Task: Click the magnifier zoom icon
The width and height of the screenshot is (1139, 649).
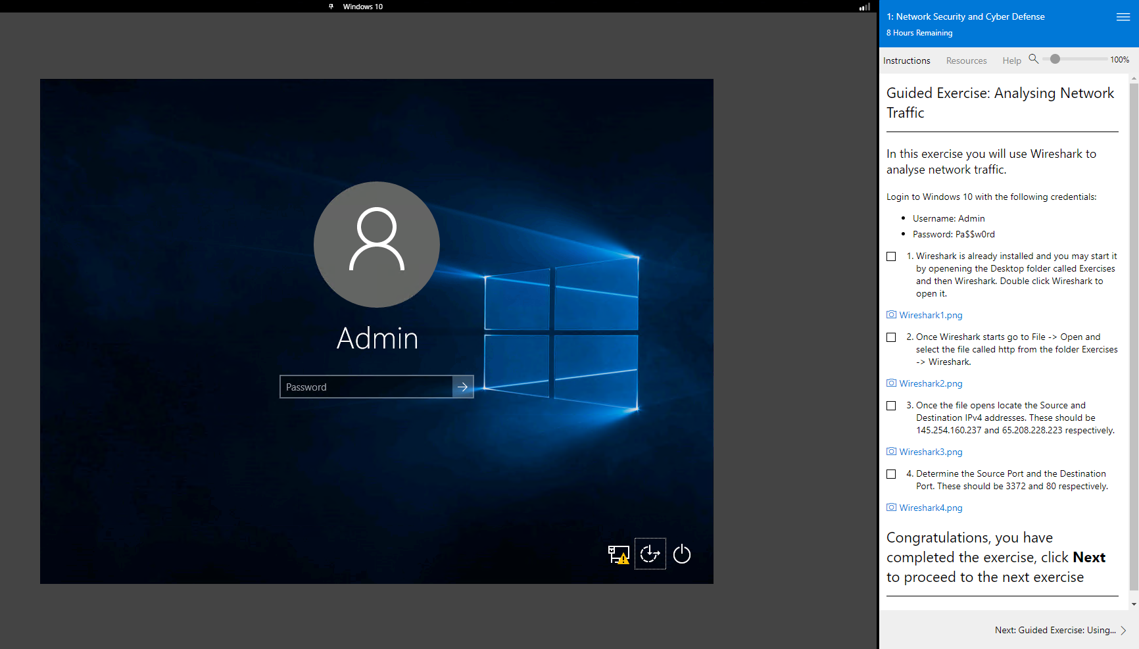Action: 1034,59
